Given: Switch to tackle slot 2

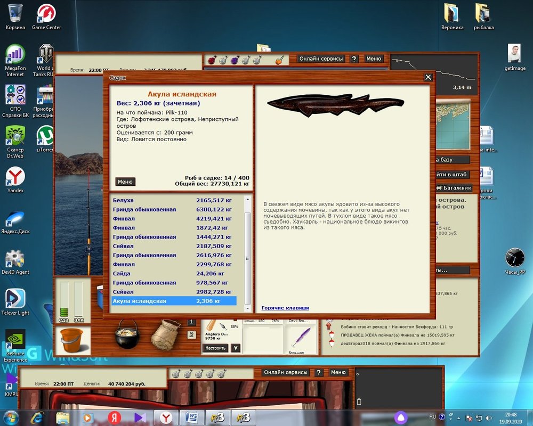Looking at the screenshot, I should (x=192, y=335).
